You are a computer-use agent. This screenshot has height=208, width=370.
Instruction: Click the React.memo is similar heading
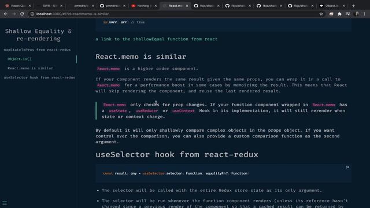click(141, 57)
